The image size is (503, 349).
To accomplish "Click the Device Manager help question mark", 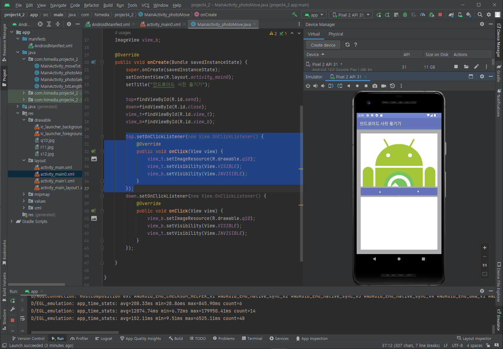I will point(356,45).
